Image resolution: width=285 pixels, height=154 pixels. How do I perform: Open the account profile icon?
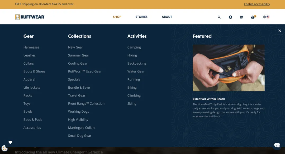click(230, 17)
